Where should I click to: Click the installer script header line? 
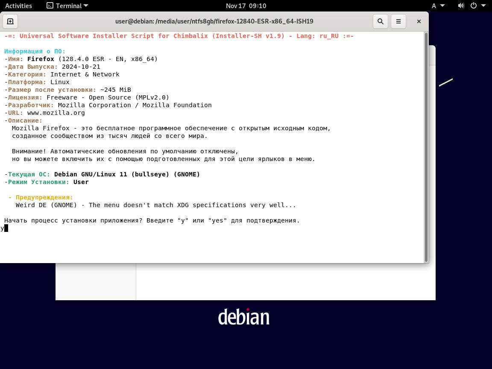[179, 36]
